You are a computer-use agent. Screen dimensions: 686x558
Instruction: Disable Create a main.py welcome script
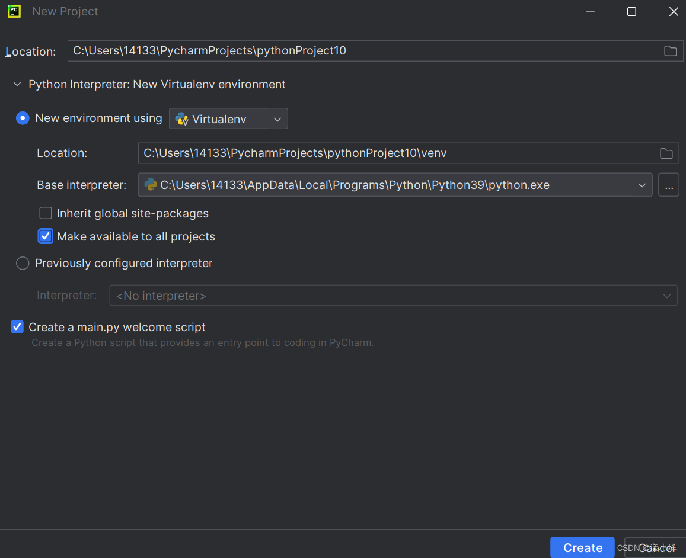[x=17, y=326]
